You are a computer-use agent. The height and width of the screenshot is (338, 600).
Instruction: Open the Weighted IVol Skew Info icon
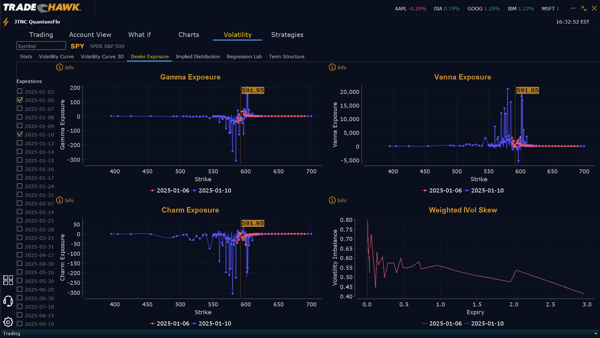(332, 200)
